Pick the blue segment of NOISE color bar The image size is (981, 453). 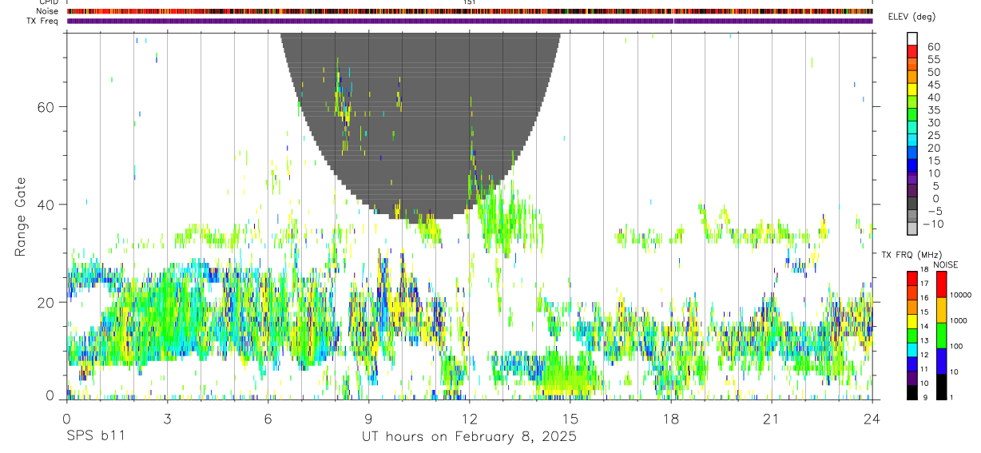coord(941,361)
